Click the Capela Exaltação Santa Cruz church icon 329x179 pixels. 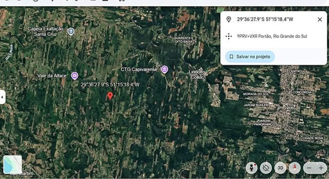[x=71, y=32]
